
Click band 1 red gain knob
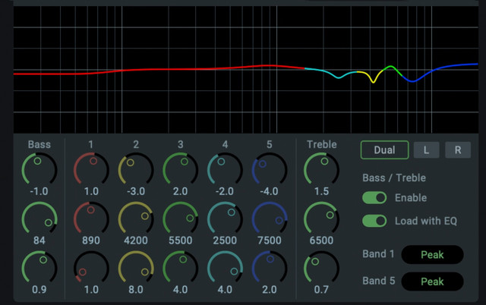point(91,169)
